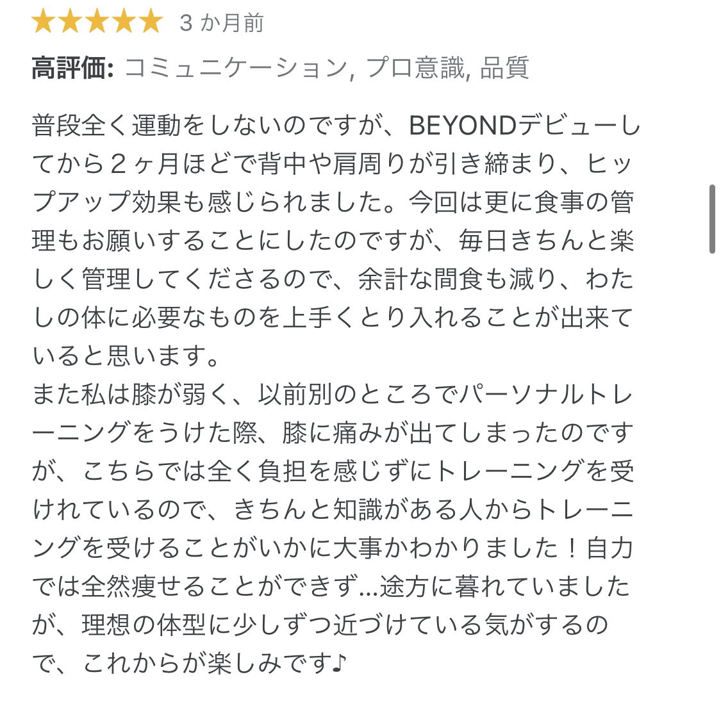Click the text 'いると思います。'

126,356
